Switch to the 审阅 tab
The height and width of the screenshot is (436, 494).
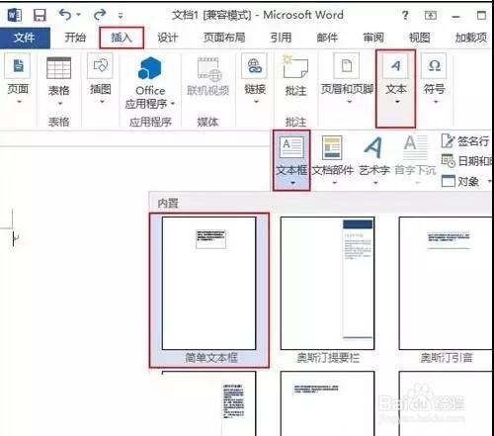click(373, 38)
